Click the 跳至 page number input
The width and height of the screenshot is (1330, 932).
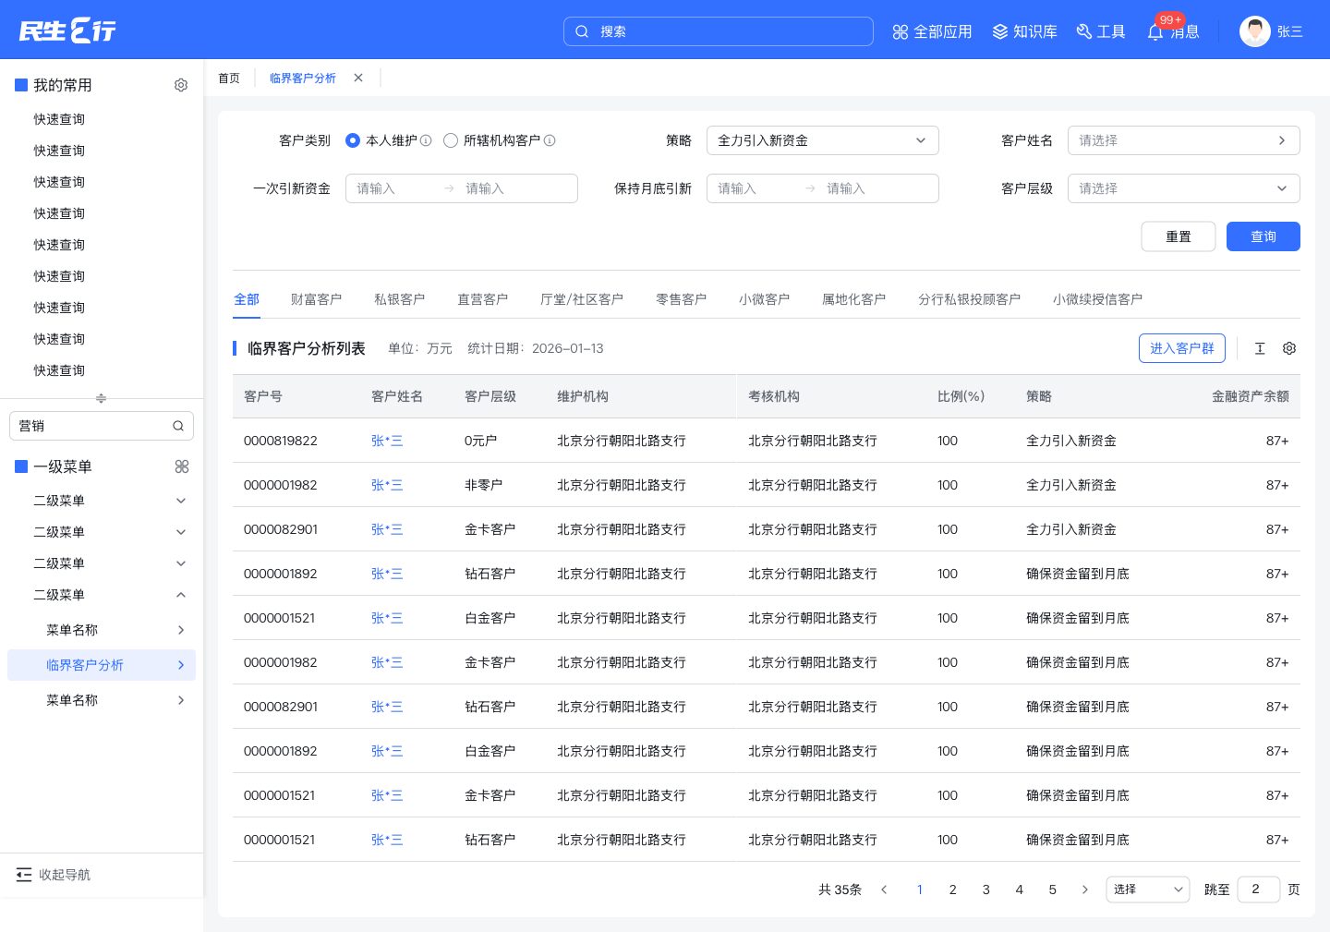point(1259,890)
